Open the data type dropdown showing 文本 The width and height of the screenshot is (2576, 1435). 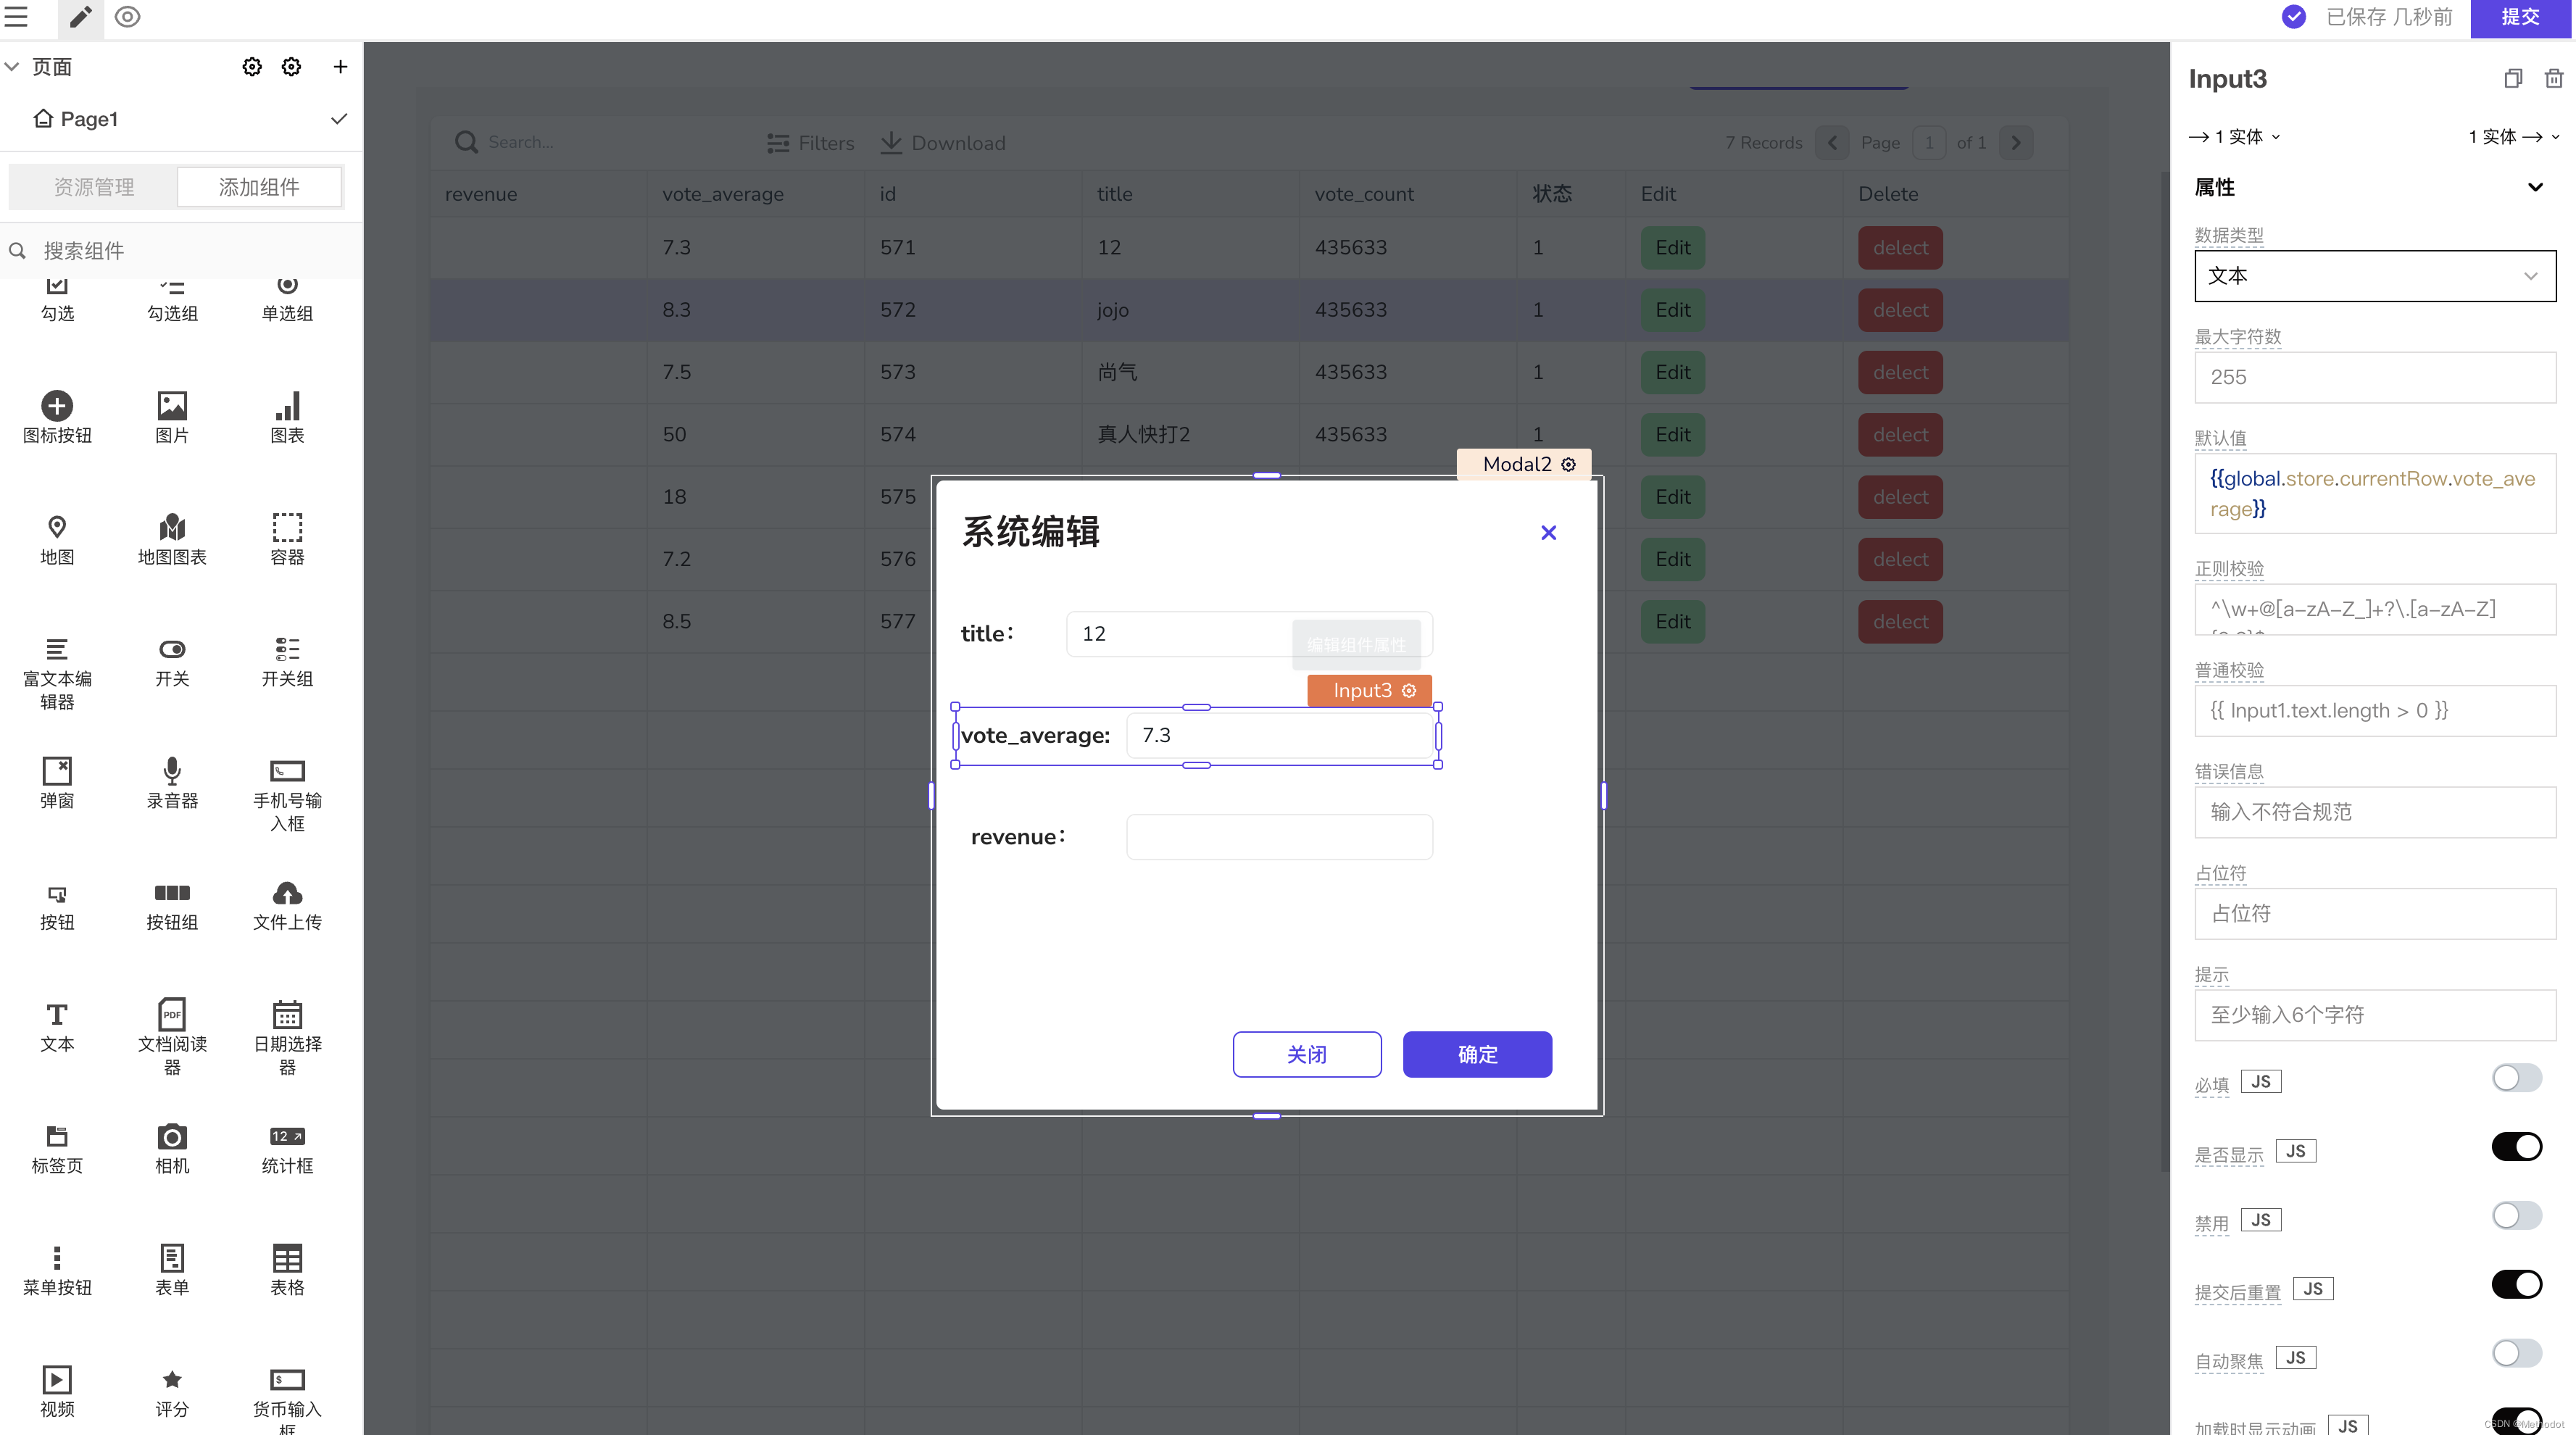2374,276
